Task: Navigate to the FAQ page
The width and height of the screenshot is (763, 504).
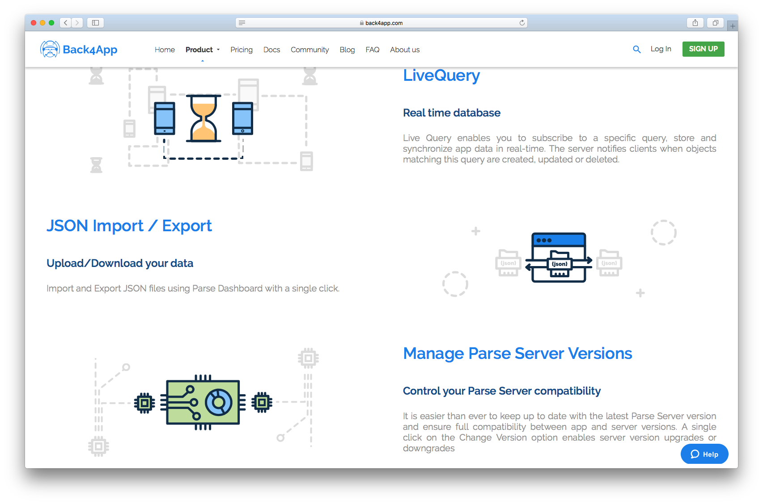Action: pos(372,50)
